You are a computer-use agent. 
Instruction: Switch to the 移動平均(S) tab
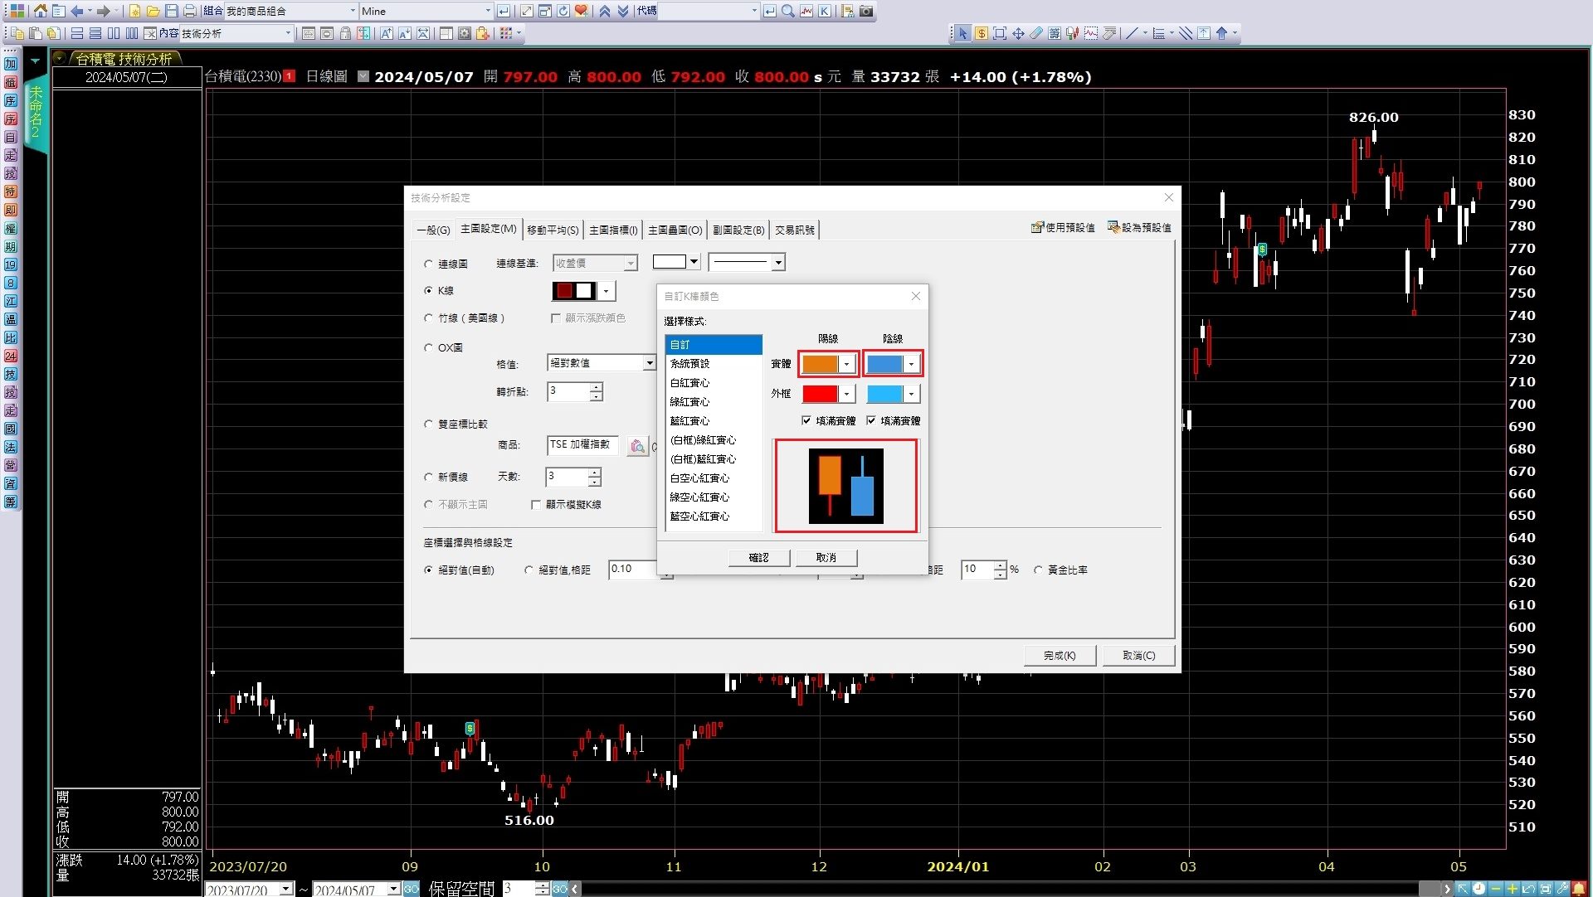553,230
